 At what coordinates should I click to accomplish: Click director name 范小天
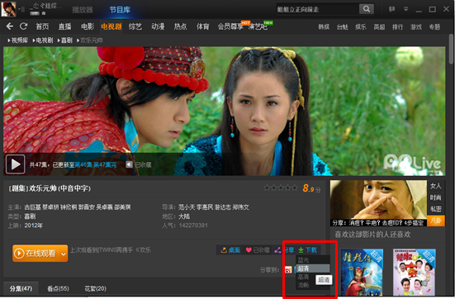coord(187,207)
